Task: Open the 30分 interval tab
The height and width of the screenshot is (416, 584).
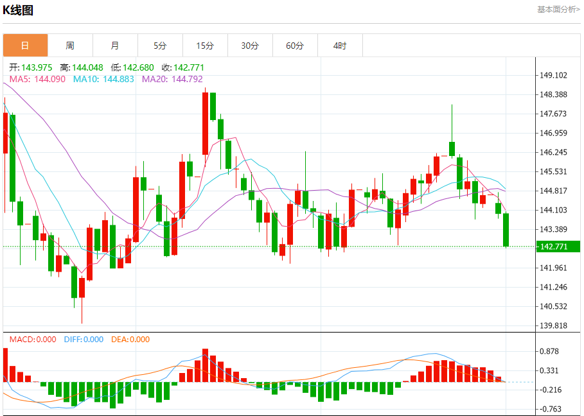Action: [x=250, y=46]
